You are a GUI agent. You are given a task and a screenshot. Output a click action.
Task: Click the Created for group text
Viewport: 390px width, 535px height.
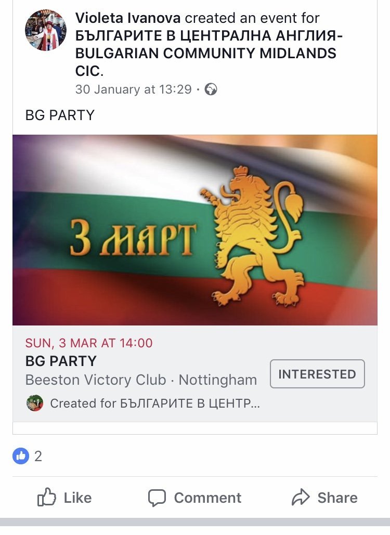(x=154, y=403)
